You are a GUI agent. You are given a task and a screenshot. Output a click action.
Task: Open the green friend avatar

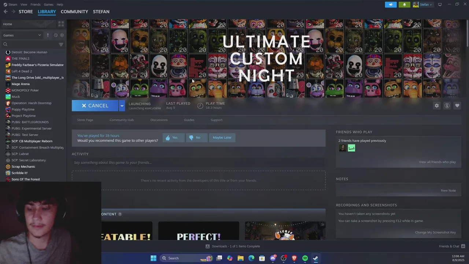[x=351, y=148]
